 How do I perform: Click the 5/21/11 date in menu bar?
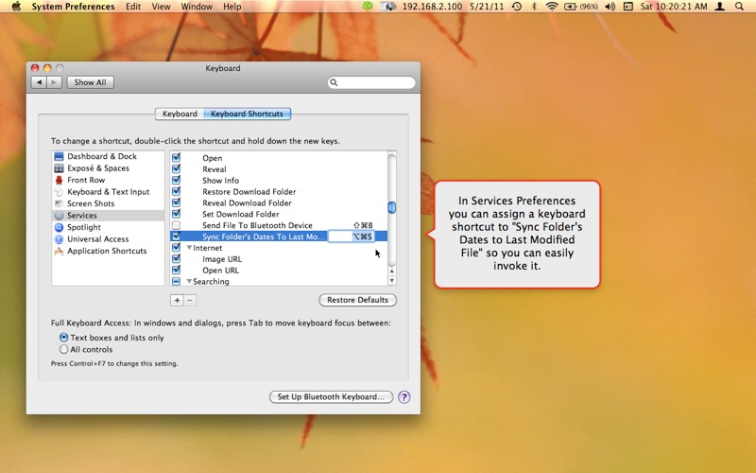click(487, 7)
